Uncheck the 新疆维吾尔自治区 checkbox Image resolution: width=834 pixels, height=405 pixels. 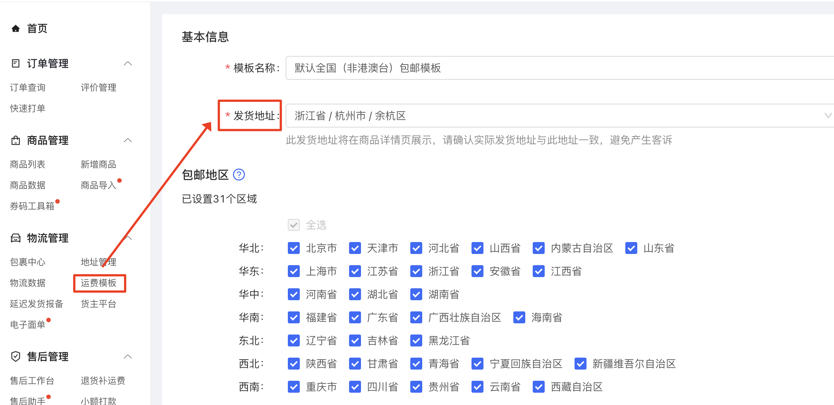(x=581, y=364)
